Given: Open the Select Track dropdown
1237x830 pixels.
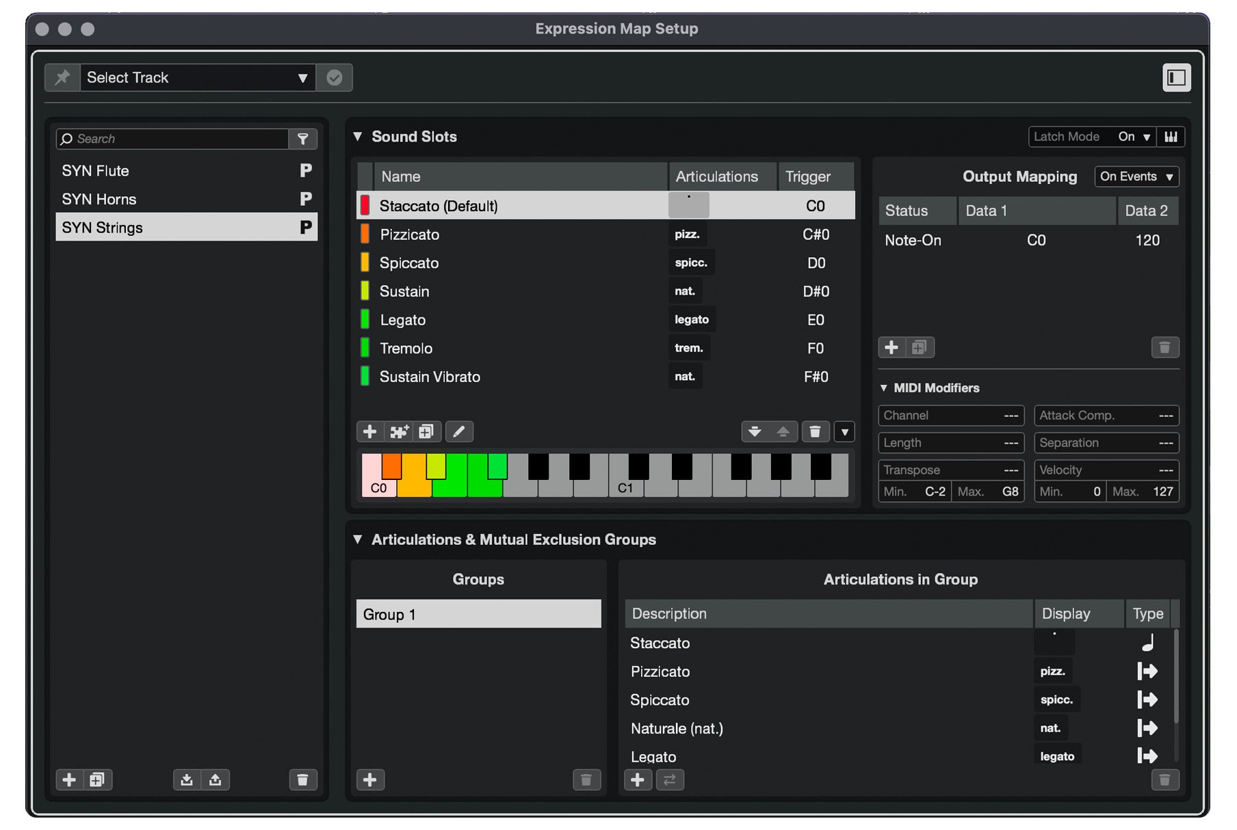Looking at the screenshot, I should 303,77.
